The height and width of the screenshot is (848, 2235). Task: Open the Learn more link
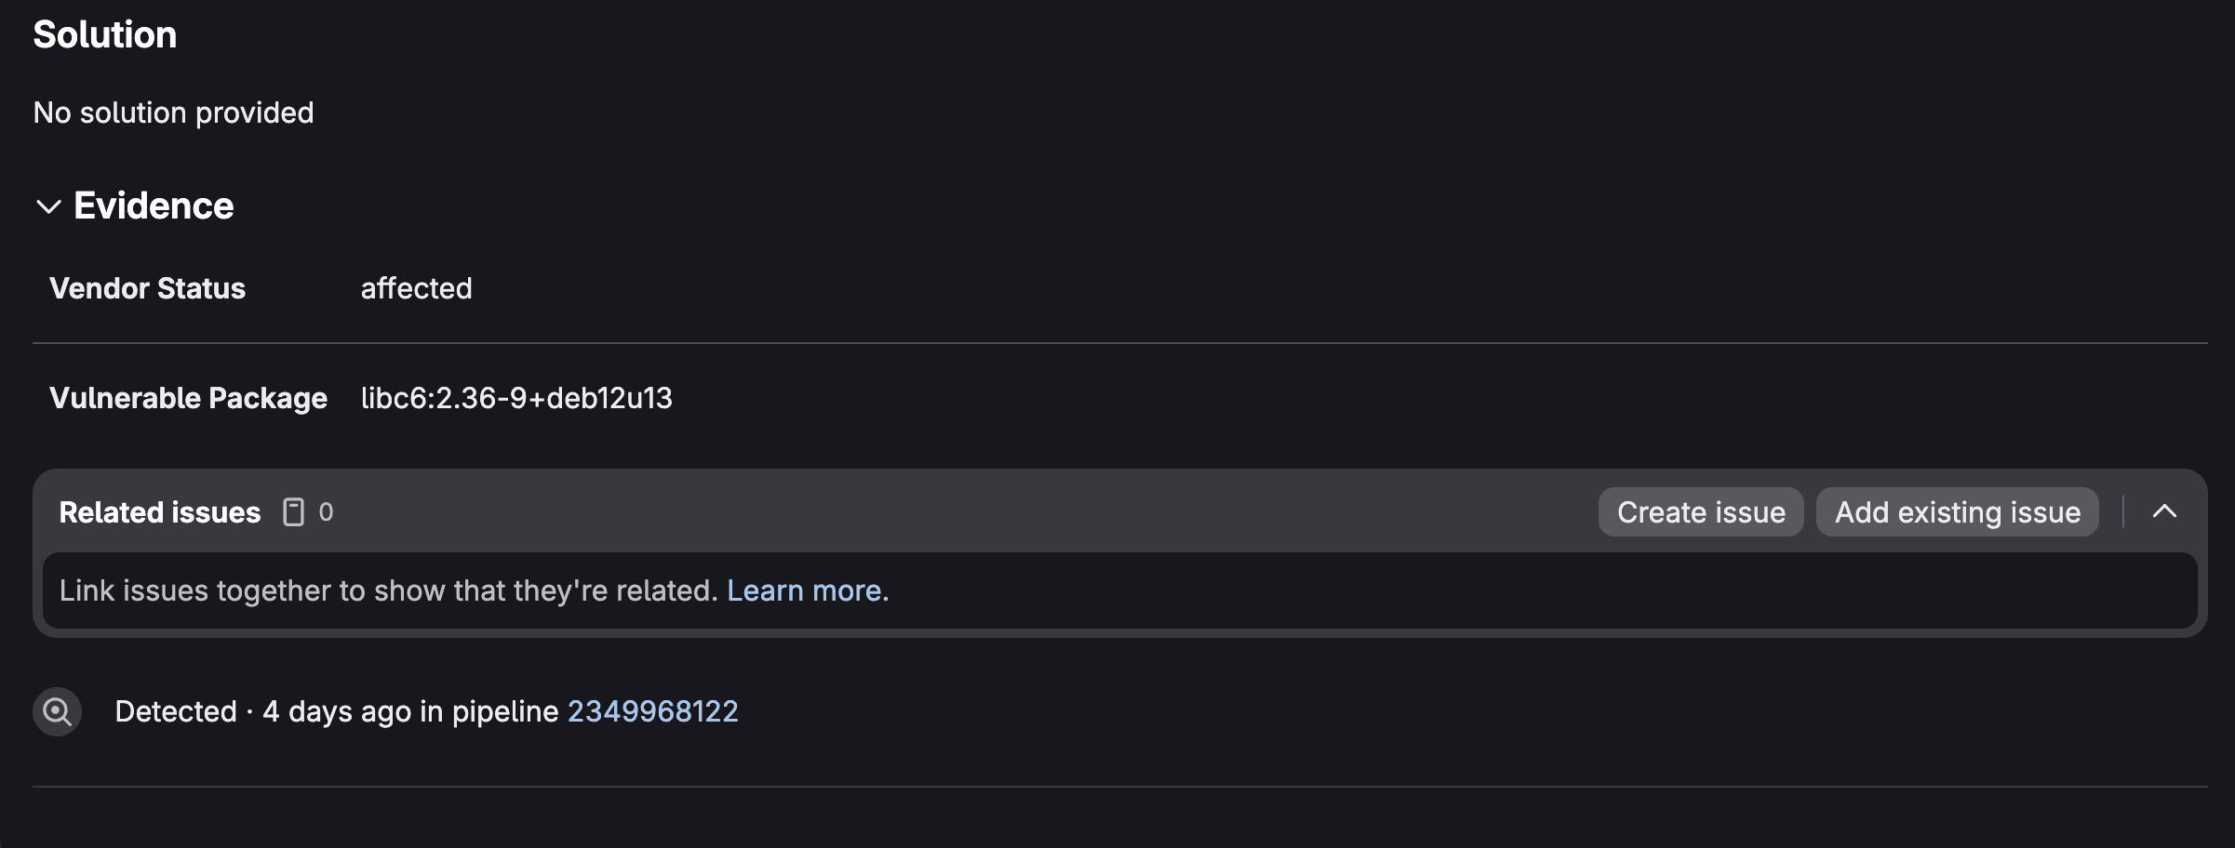pyautogui.click(x=808, y=590)
